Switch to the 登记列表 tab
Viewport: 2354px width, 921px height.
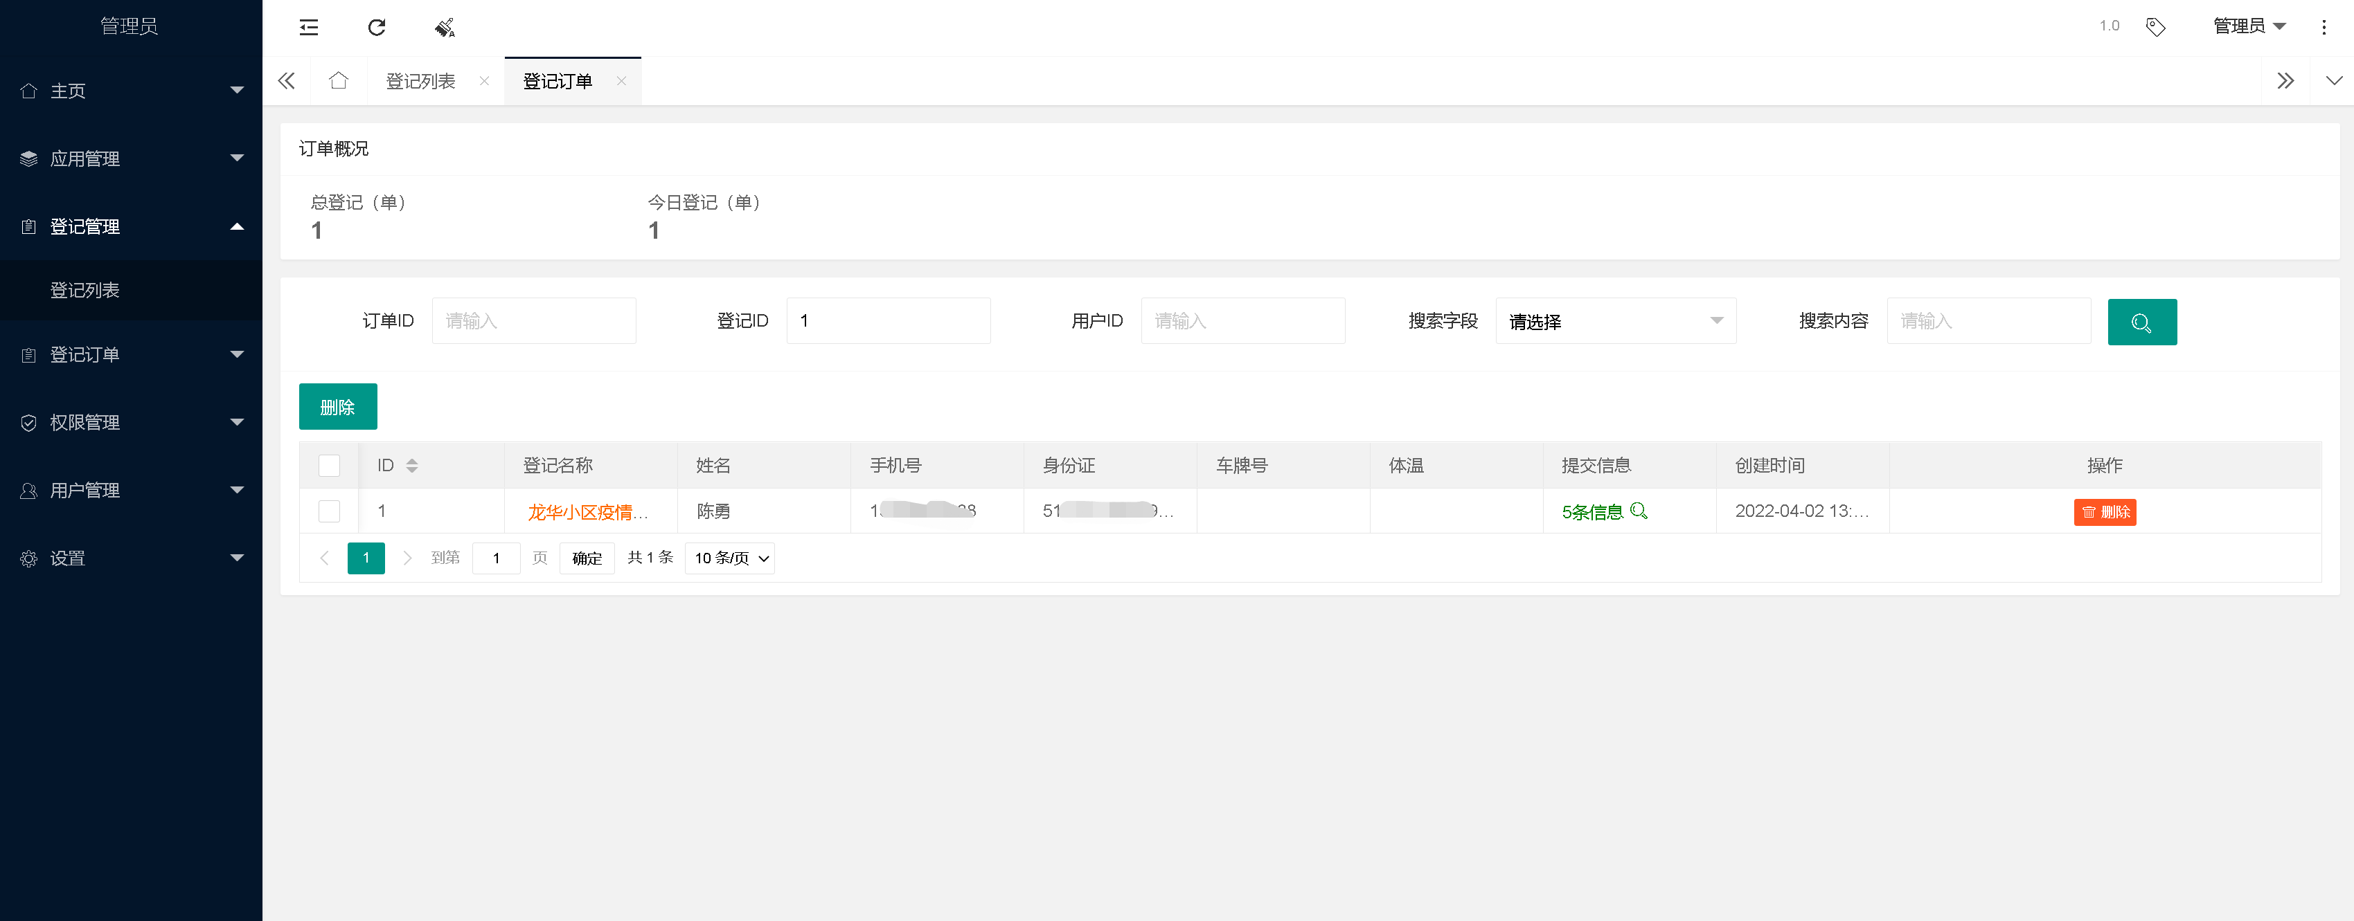(420, 81)
